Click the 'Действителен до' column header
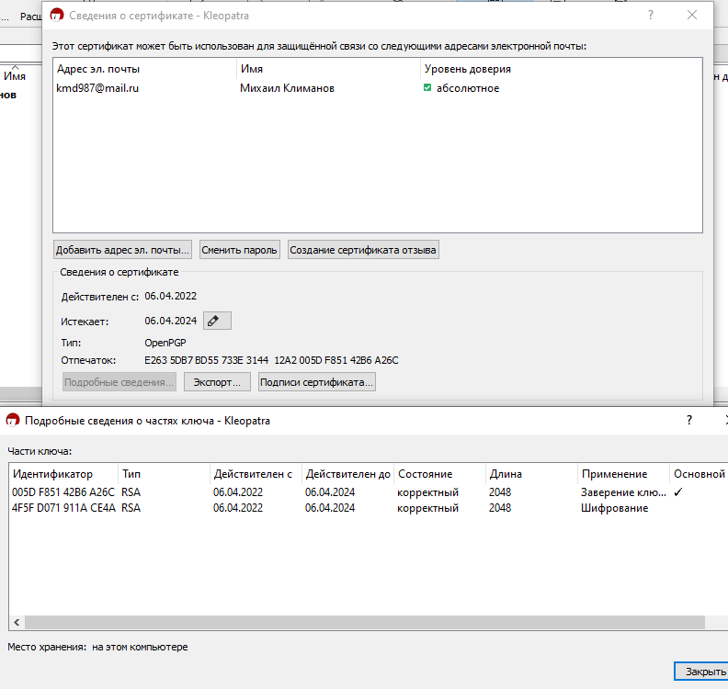 pos(347,474)
